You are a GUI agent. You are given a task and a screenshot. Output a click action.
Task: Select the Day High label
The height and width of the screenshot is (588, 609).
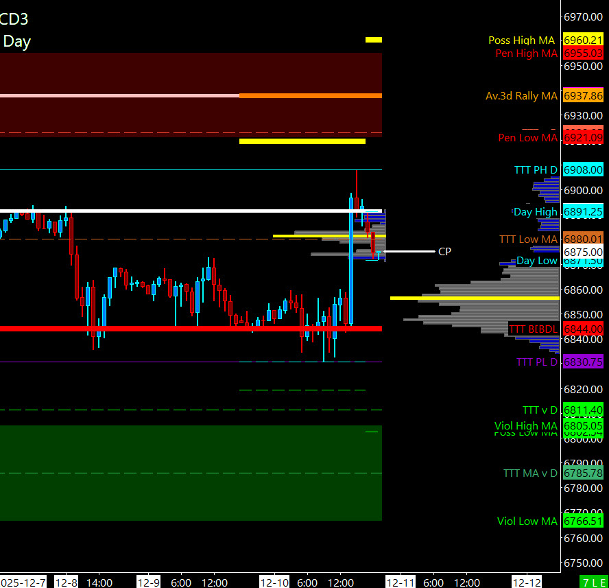coord(535,212)
